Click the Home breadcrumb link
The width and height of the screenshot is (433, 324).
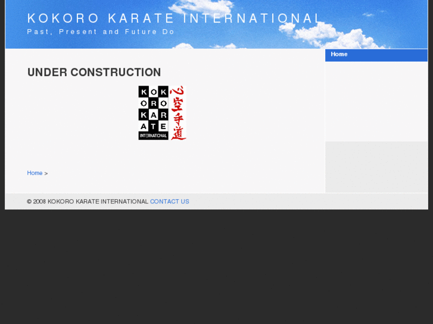(x=35, y=173)
